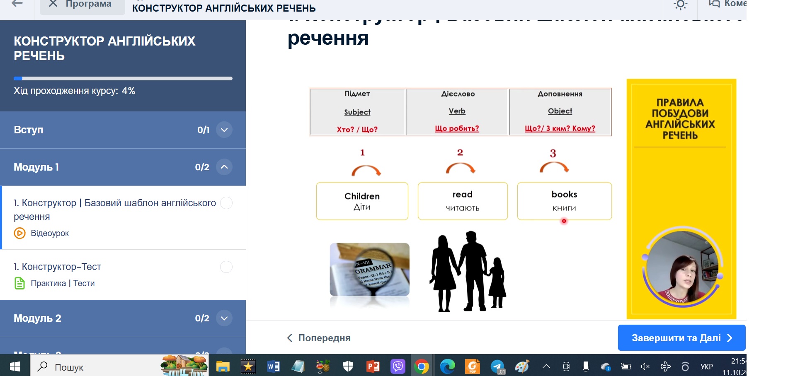Click the grammar magnifier picture
This screenshot has width=788, height=376.
click(x=370, y=270)
